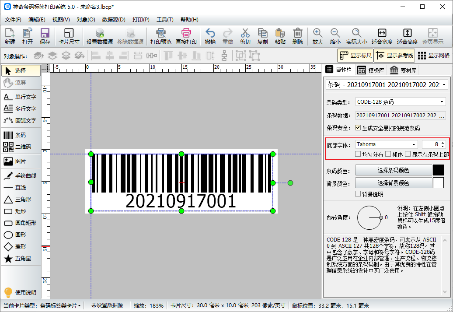The image size is (453, 312).
Task: Zoom out with the 缩小 icon
Action: coord(335,36)
